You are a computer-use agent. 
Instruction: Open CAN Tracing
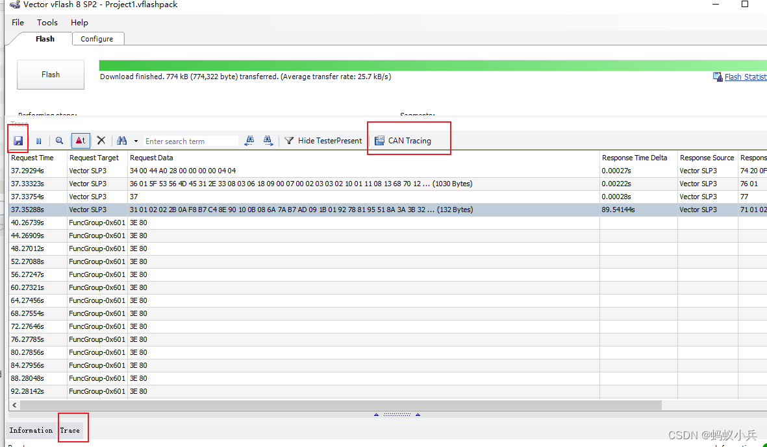pos(403,141)
